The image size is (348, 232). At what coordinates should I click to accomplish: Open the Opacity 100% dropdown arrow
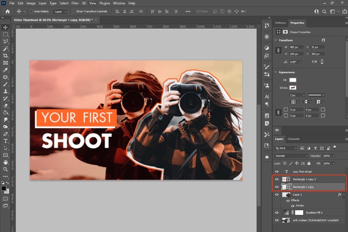tap(333, 156)
